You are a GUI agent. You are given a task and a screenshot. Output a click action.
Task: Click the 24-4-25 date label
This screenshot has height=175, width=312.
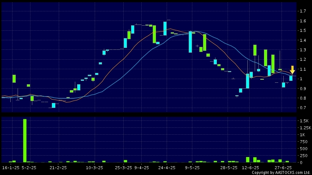click(167, 168)
